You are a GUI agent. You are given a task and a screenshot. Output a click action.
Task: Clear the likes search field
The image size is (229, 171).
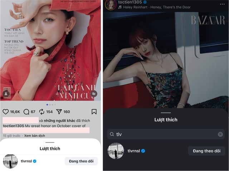[220, 134]
